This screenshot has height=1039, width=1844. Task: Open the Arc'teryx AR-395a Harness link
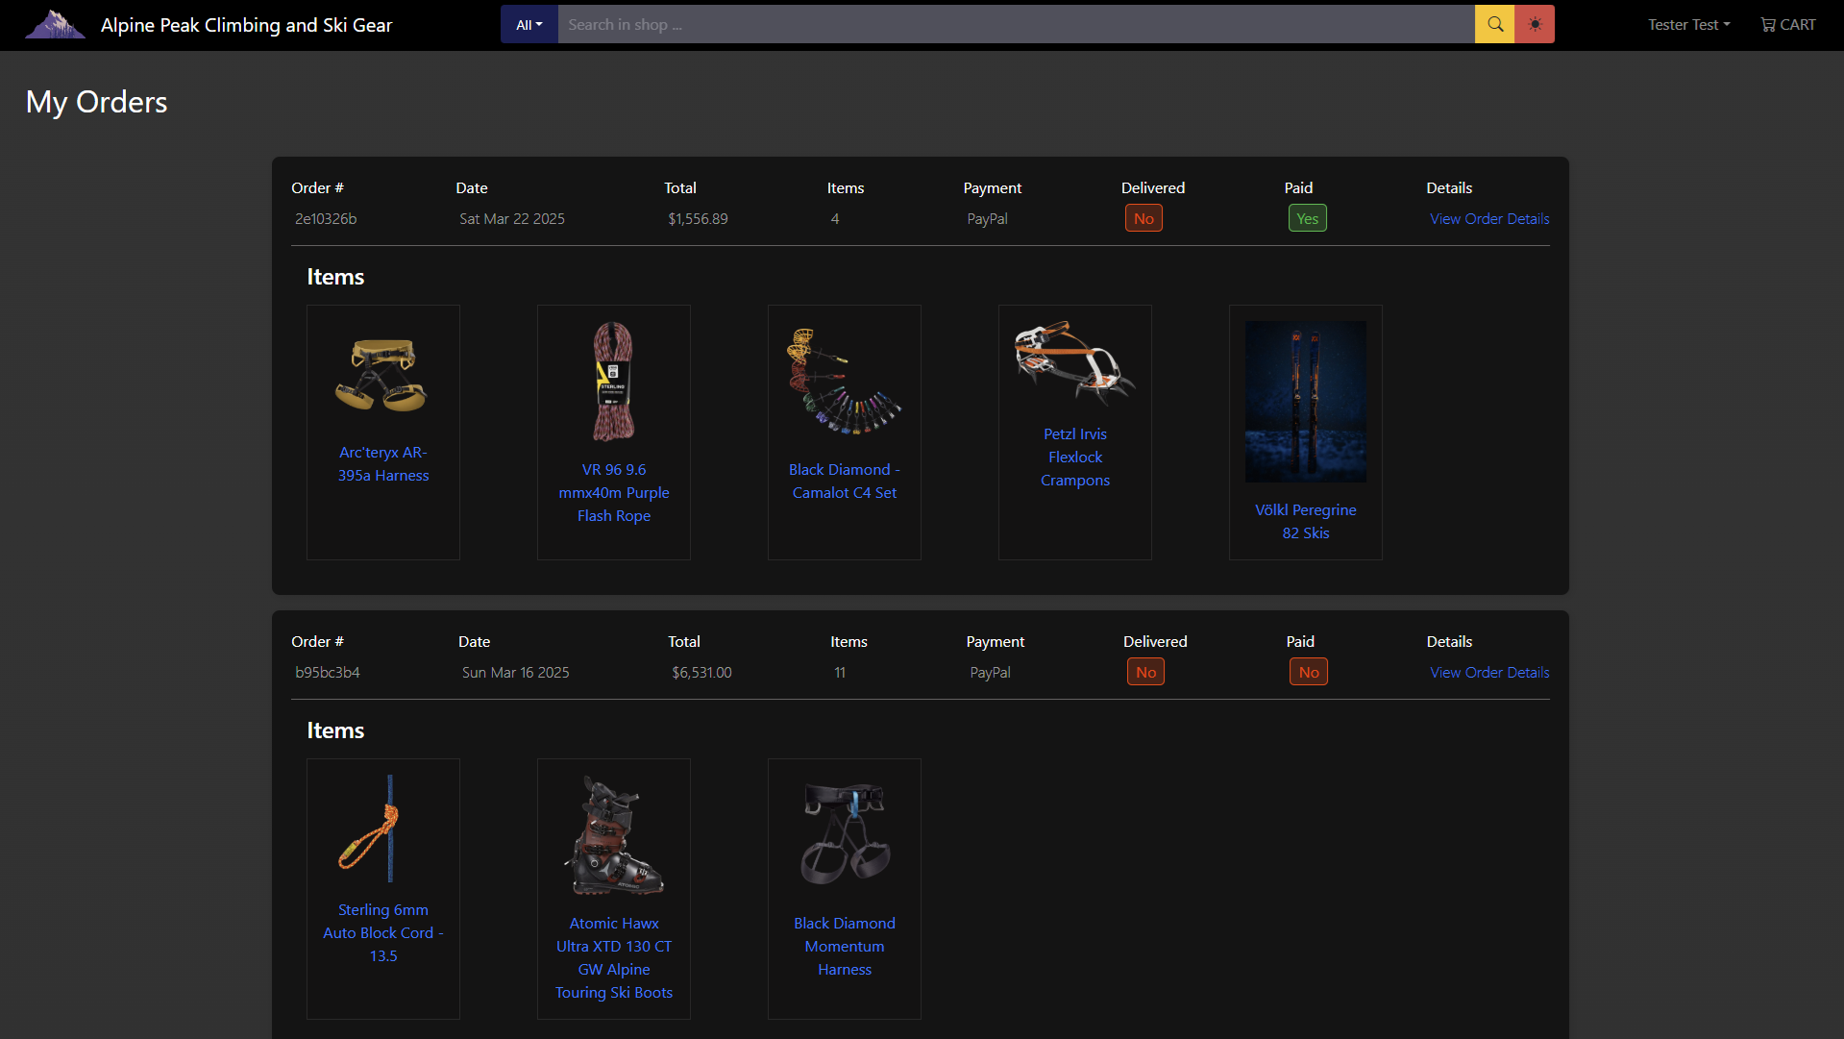383,464
